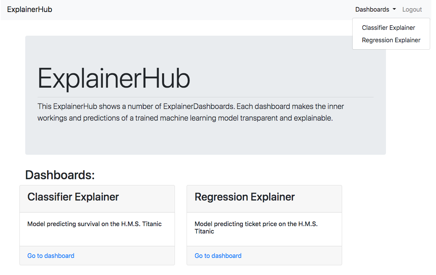Click the Regression Explainer card header
This screenshot has height=275, width=436.
tap(245, 197)
